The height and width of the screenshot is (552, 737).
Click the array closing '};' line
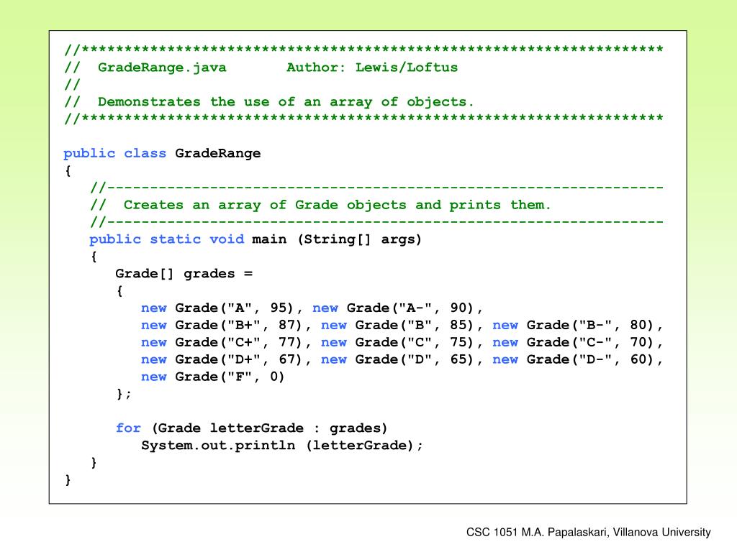coord(124,394)
